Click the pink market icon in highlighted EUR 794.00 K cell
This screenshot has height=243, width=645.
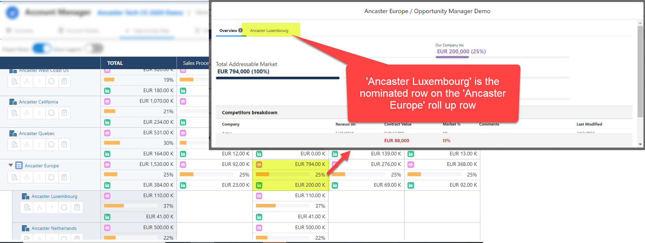(259, 164)
